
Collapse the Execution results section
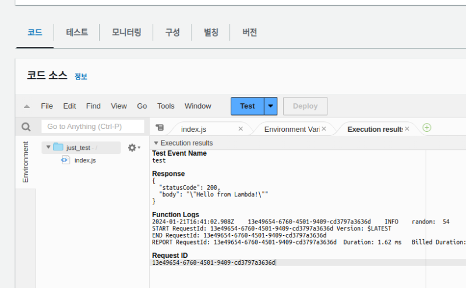point(156,143)
